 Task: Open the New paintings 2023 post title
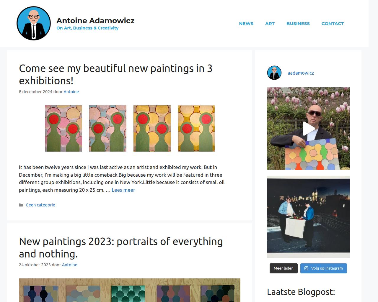121,247
